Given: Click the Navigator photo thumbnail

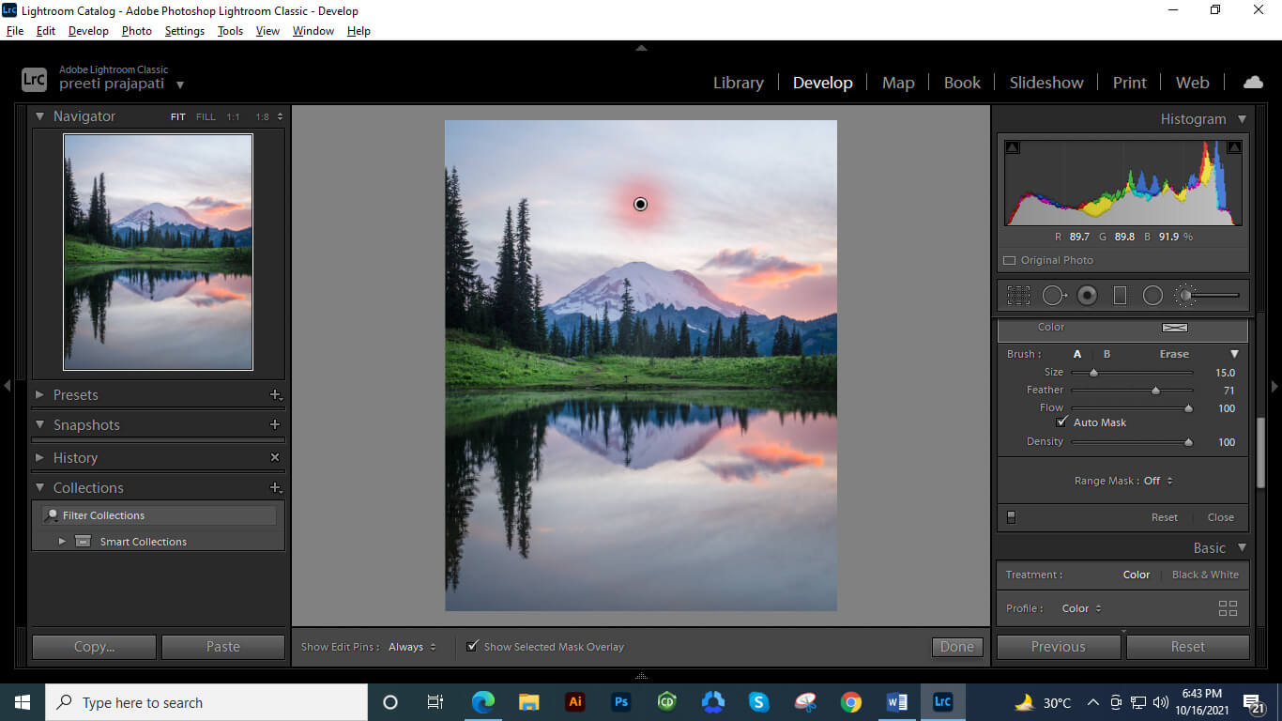Looking at the screenshot, I should [158, 252].
